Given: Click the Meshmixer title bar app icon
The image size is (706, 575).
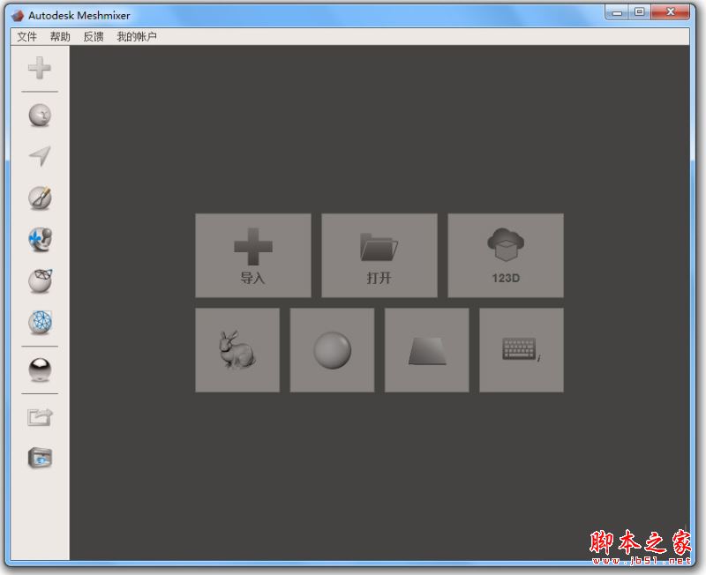Looking at the screenshot, I should 17,16.
